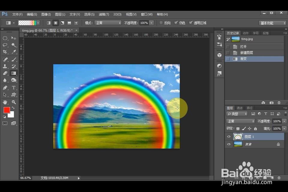The width and height of the screenshot is (288, 192).
Task: Select the Lasso tool
Action: [5, 45]
